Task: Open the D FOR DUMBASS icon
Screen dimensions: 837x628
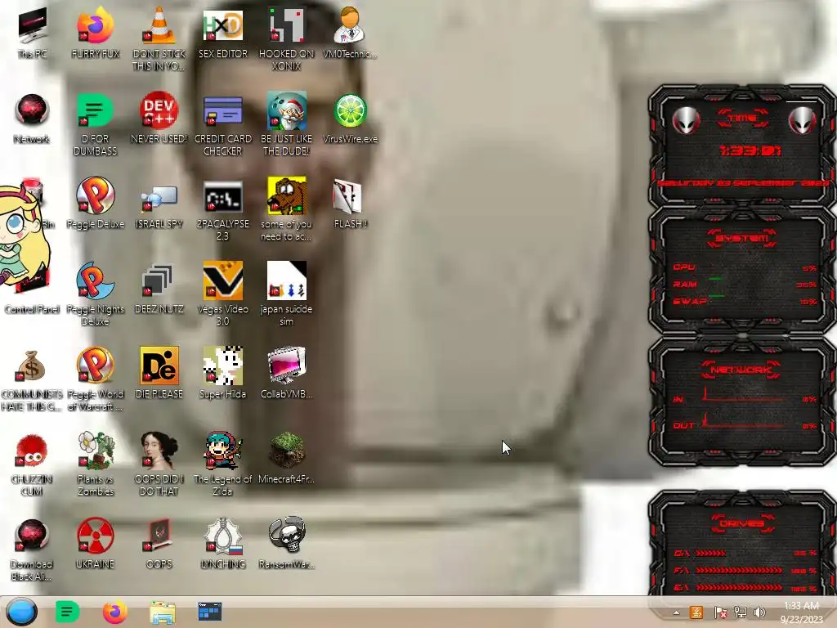Action: click(95, 124)
